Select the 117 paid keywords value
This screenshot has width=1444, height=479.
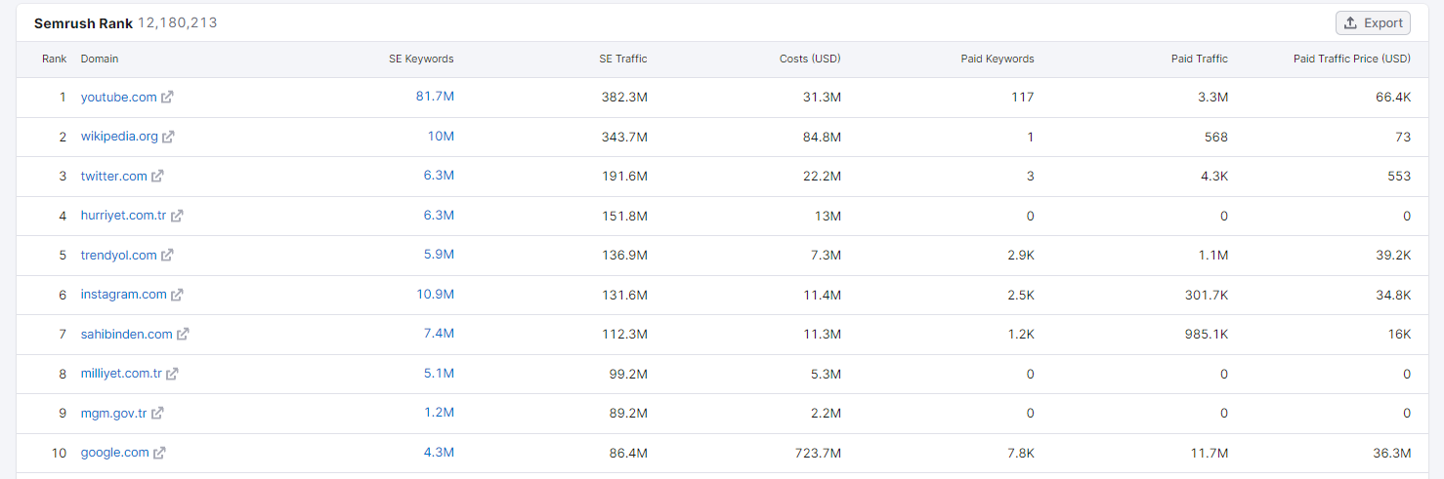coord(1024,98)
